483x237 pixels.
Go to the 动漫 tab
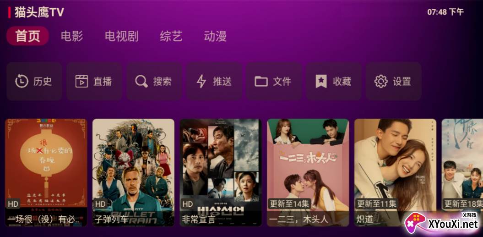coord(215,36)
